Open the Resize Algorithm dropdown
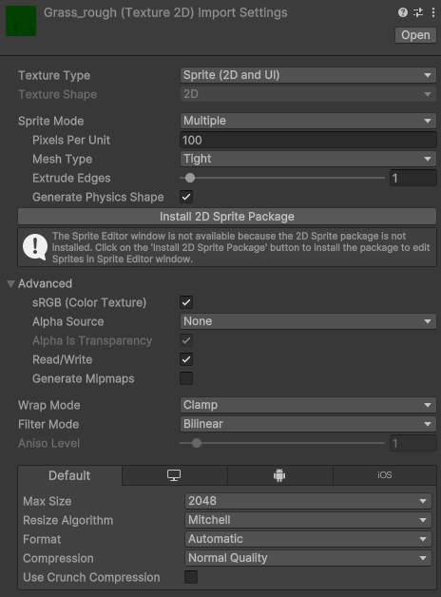Viewport: 441px width, 597px height. coord(308,520)
